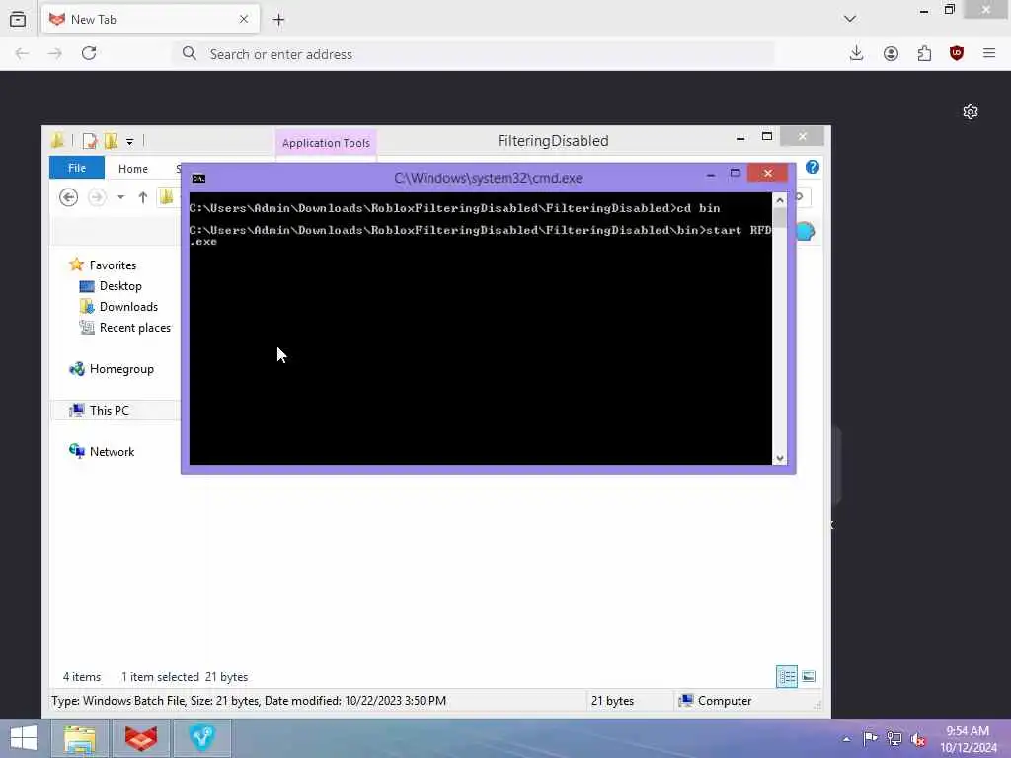This screenshot has width=1011, height=758.
Task: Go forward in Explorer navigation
Action: (x=97, y=196)
